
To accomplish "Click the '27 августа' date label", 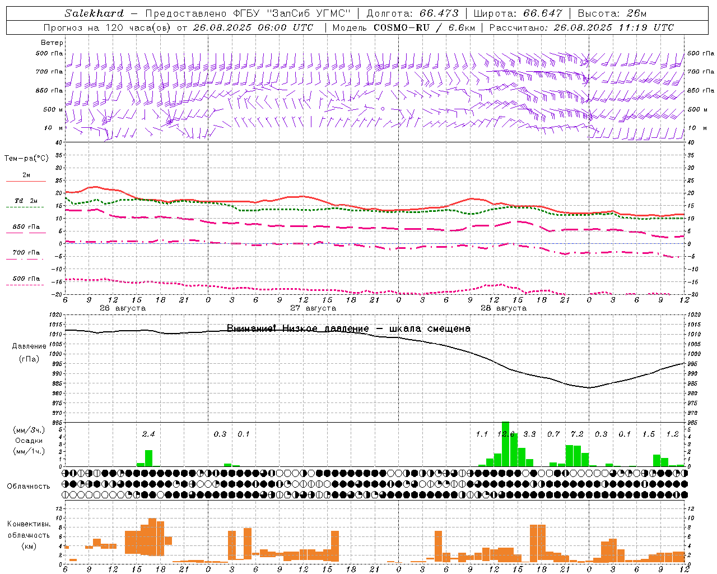I will click(313, 308).
